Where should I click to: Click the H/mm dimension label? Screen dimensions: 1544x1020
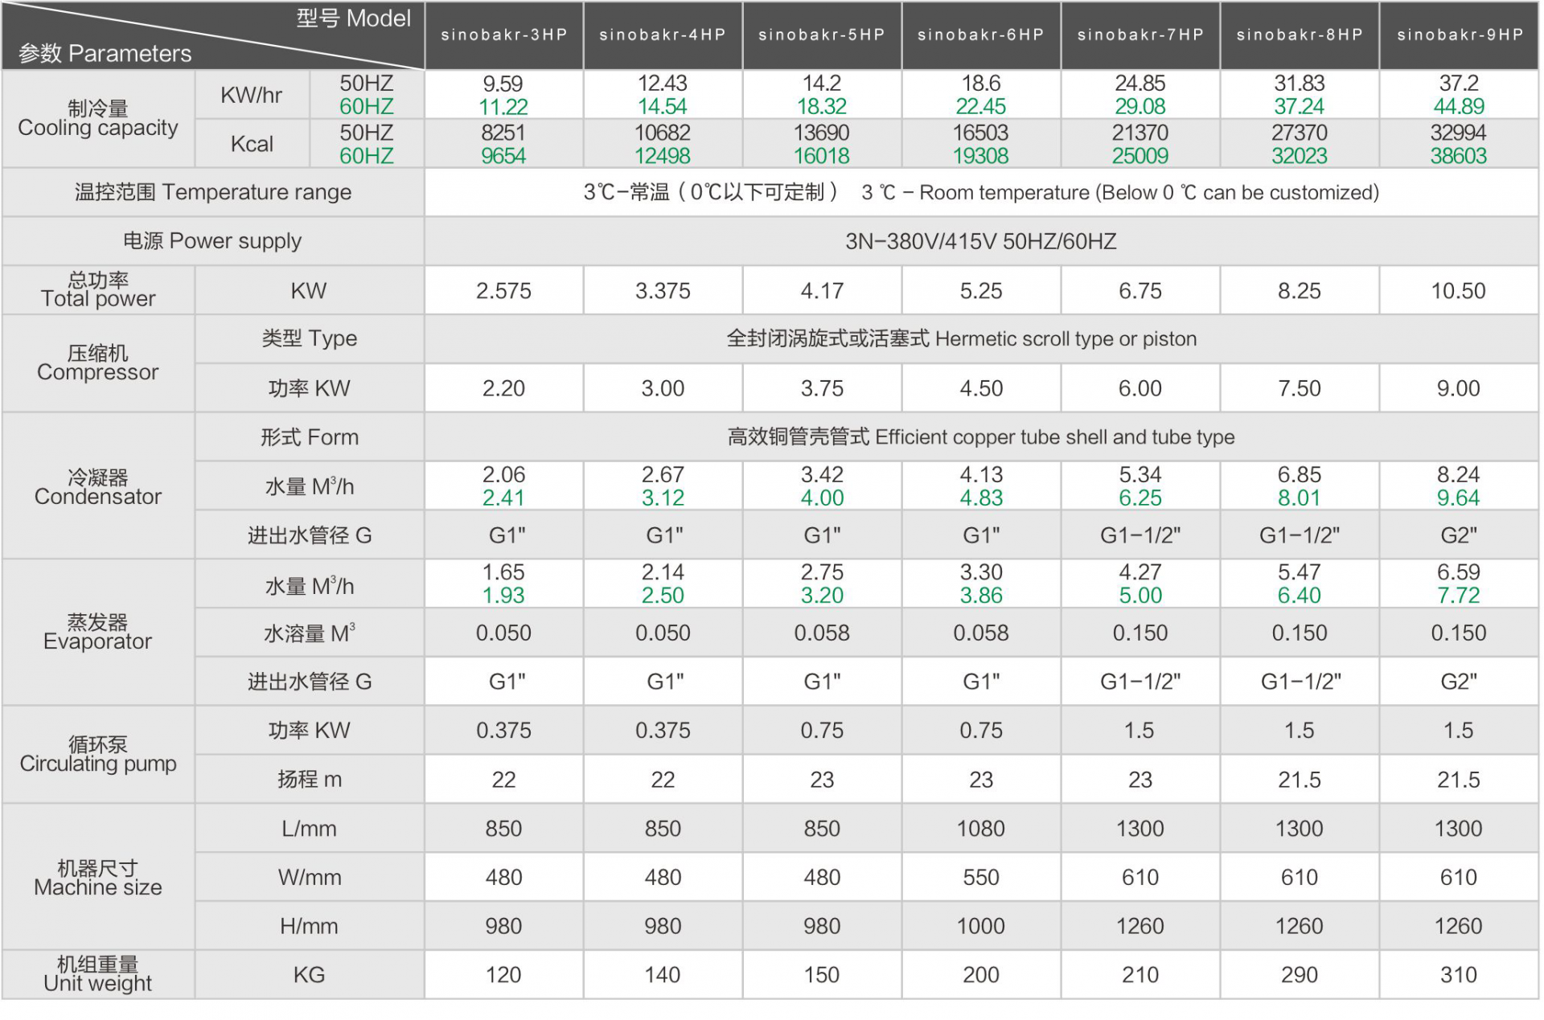pyautogui.click(x=310, y=927)
